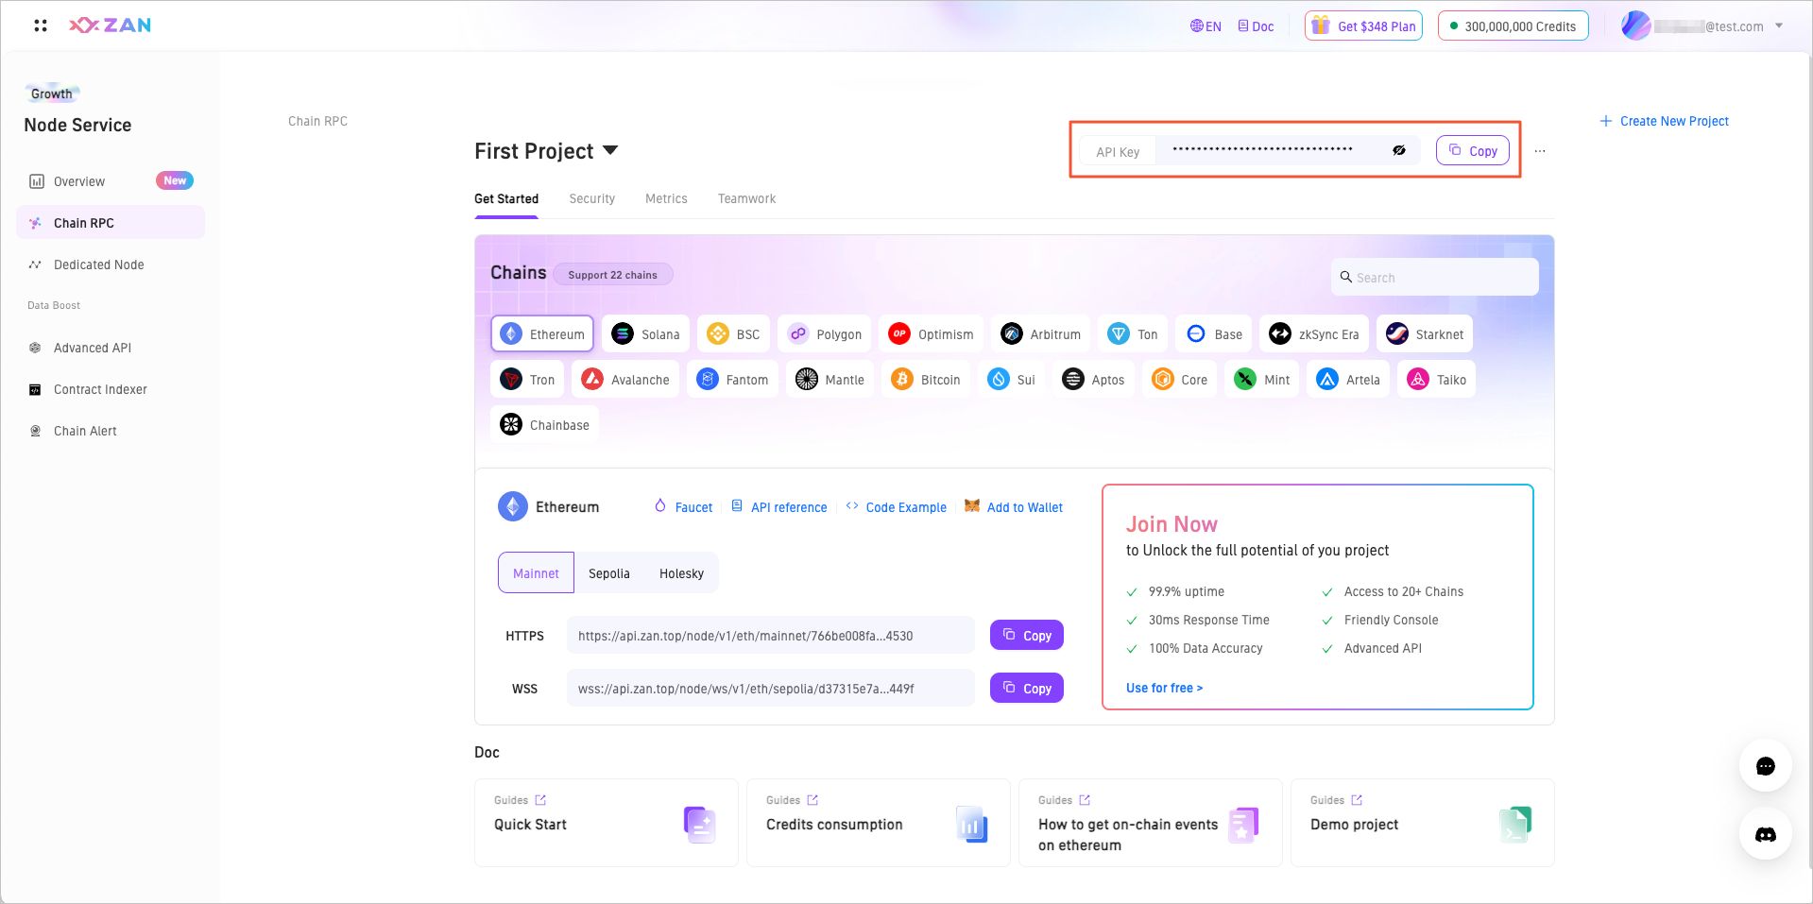Select the Sepolia network option
The image size is (1813, 904).
[608, 573]
